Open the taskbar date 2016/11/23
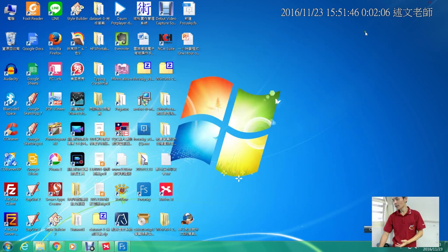 point(433,249)
